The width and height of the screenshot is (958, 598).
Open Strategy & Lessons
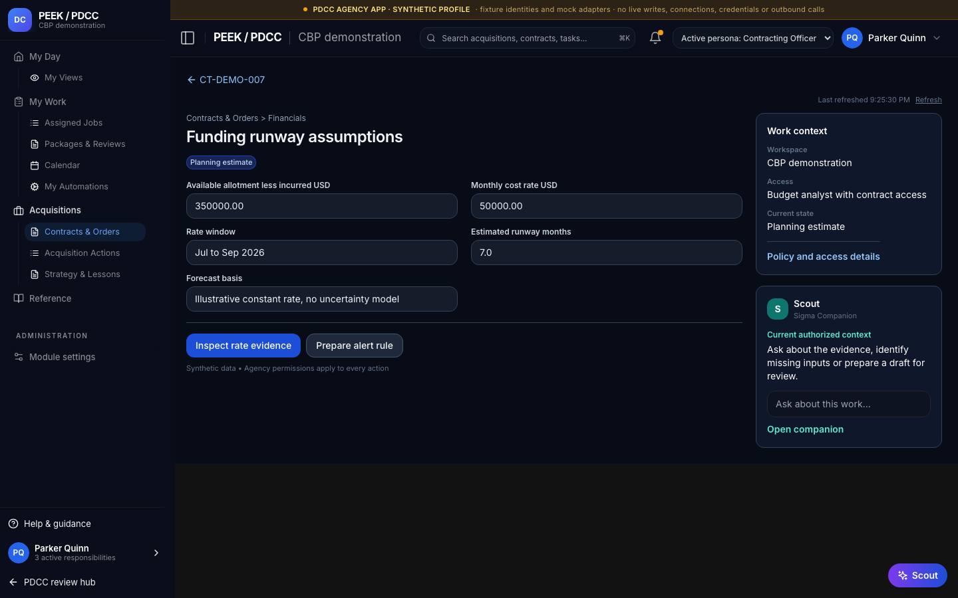85,274
